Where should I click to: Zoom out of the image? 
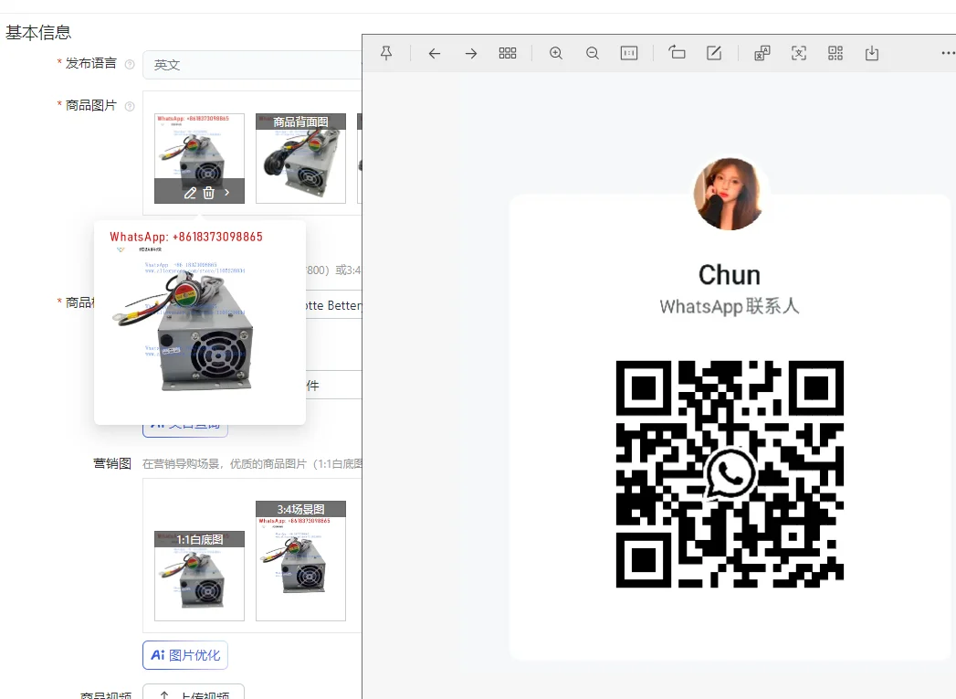[x=593, y=53]
